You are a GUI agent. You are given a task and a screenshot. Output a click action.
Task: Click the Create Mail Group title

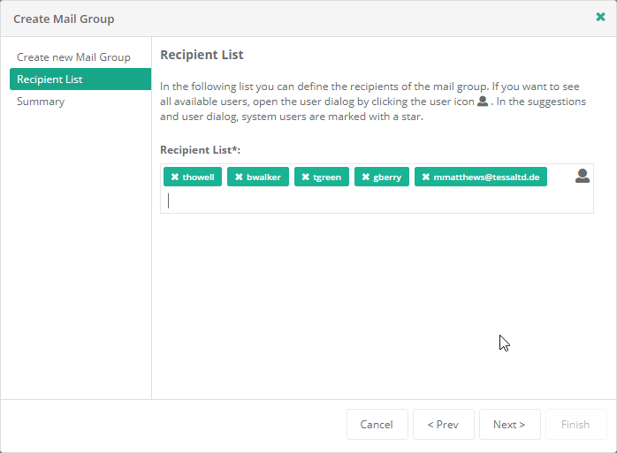click(64, 19)
